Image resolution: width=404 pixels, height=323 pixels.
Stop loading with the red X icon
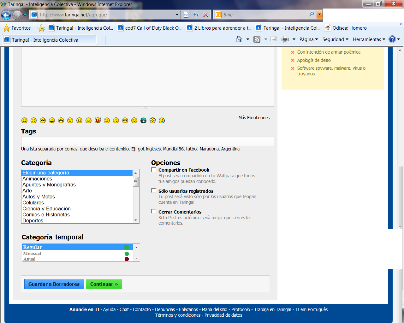[206, 15]
